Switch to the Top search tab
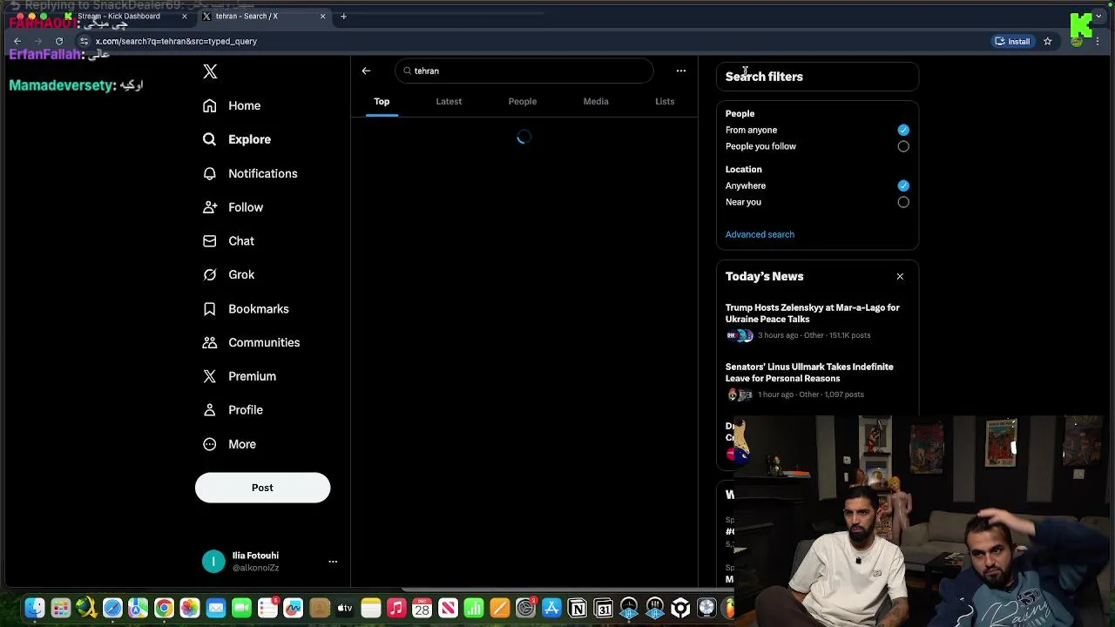Image resolution: width=1115 pixels, height=627 pixels. pos(382,101)
